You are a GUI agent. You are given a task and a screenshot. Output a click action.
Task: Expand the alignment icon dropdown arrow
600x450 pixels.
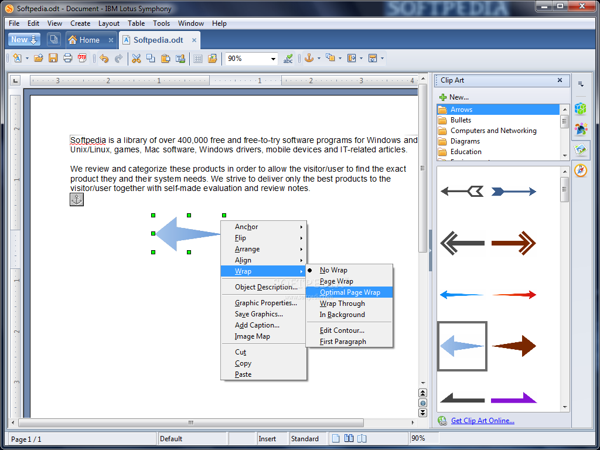[361, 59]
